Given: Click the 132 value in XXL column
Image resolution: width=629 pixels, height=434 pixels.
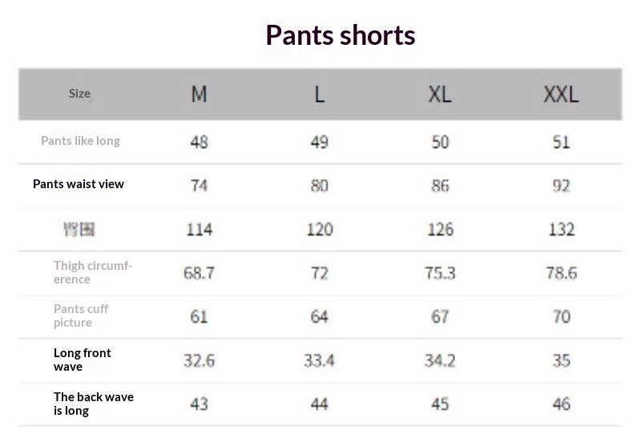Looking at the screenshot, I should [x=561, y=230].
